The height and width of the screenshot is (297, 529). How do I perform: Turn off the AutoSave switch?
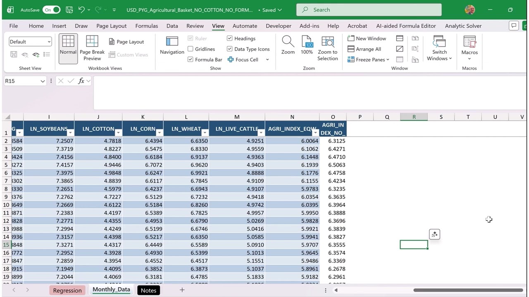[x=51, y=9]
